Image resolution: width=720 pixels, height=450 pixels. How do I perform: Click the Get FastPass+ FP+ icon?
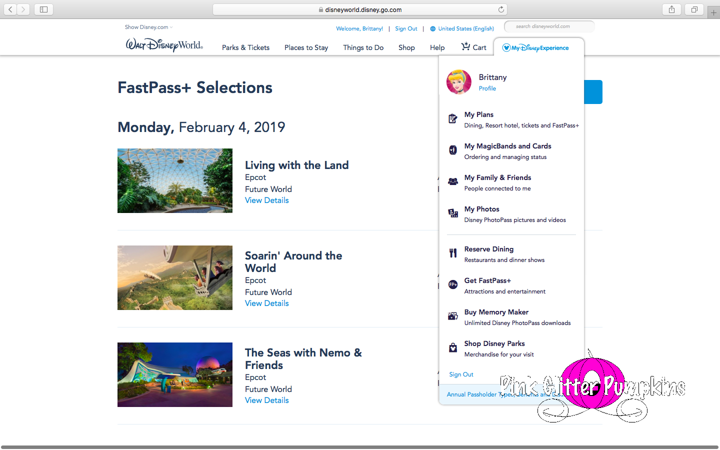(x=453, y=284)
